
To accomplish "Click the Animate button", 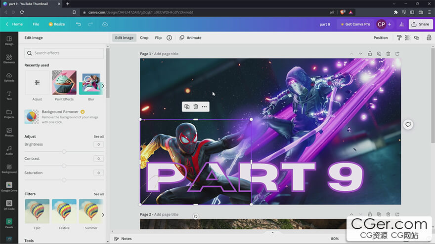I will pyautogui.click(x=191, y=37).
